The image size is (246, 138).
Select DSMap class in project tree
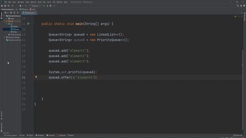(x=14, y=26)
